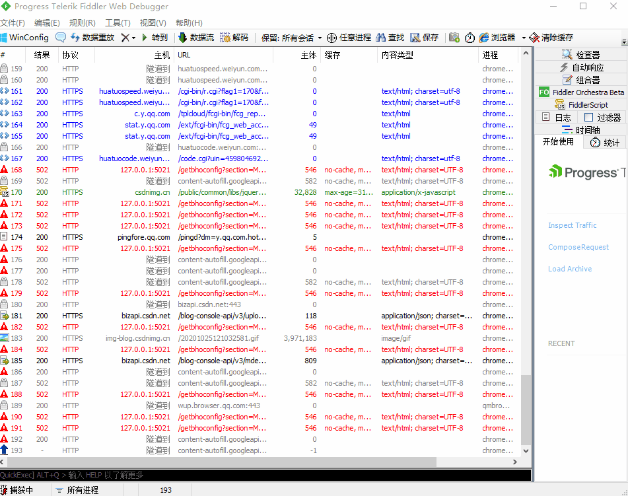Sort sessions by Result (结果) column header
This screenshot has height=496, width=628.
pos(42,55)
